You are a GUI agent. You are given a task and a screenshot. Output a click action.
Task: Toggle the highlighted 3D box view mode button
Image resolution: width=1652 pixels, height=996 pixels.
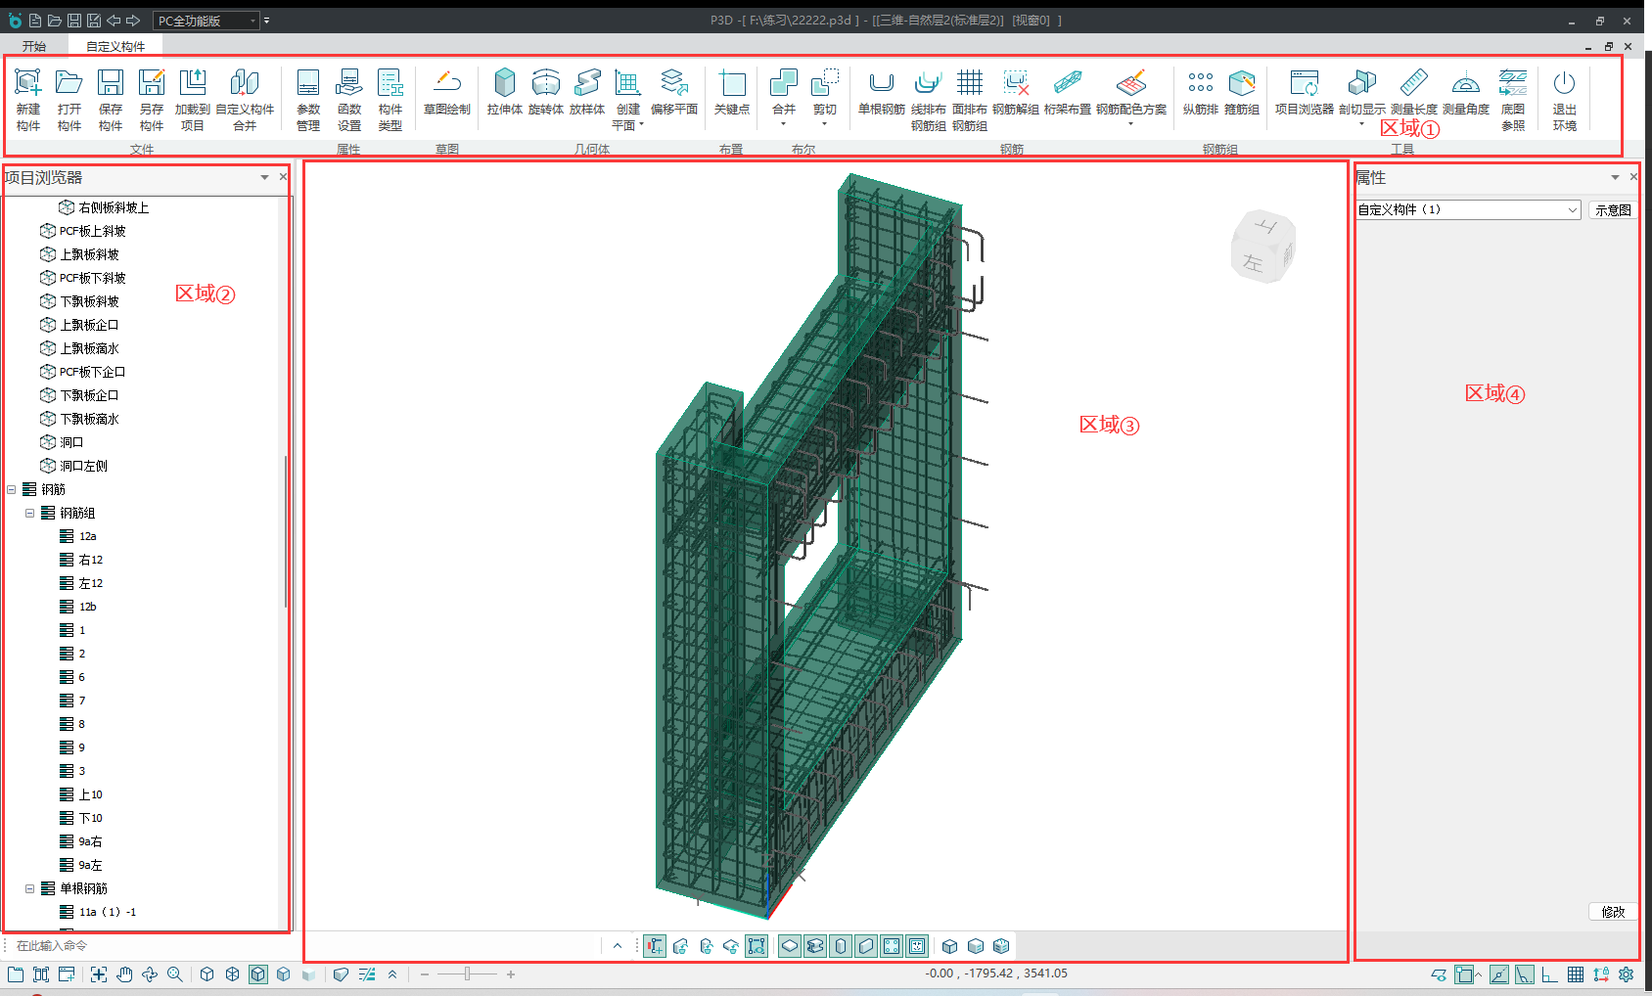click(258, 974)
